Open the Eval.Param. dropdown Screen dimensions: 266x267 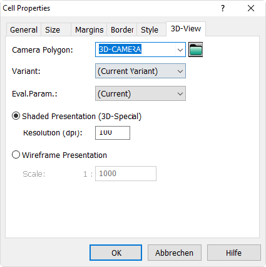pos(140,93)
